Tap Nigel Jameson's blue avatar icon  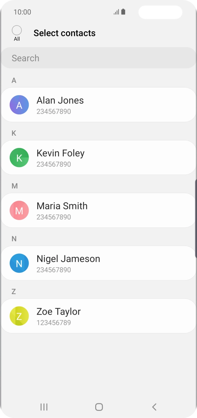click(19, 263)
